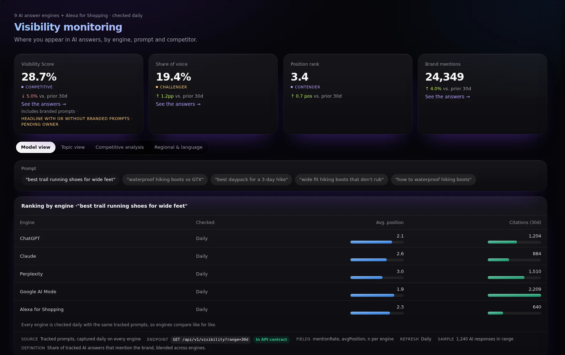The image size is (565, 355).
Task: Open See the answers under Visibility Score
Action: [44, 104]
